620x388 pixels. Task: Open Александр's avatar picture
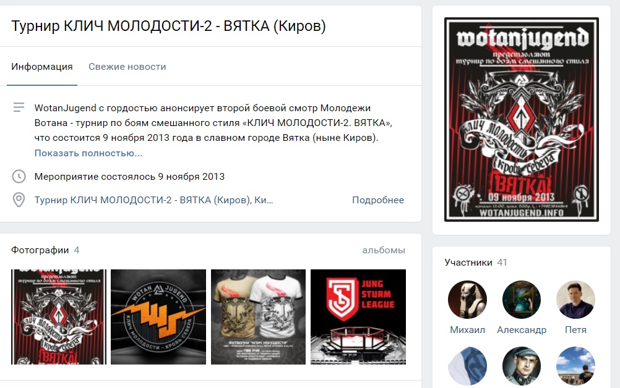tap(521, 300)
